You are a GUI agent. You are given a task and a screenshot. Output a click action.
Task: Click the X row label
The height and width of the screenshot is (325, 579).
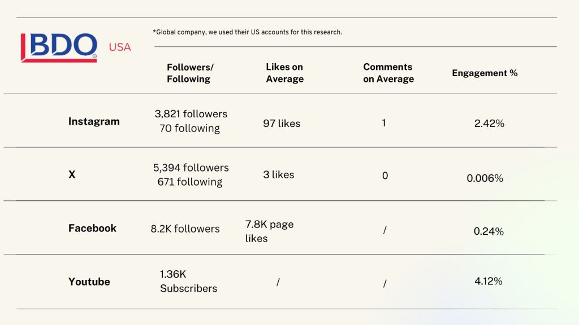(x=72, y=175)
